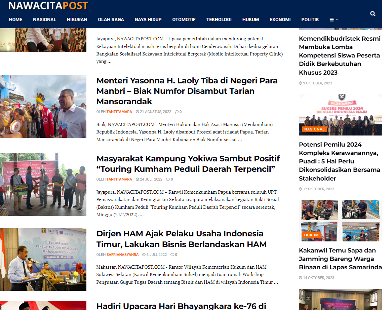Image resolution: width=391 pixels, height=310 pixels.
Task: Open the EKONOMI navigation item
Action: point(280,20)
